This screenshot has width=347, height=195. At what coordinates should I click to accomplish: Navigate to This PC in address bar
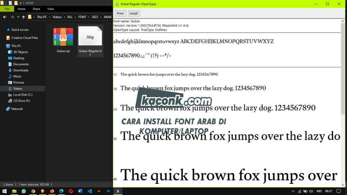coord(42,17)
